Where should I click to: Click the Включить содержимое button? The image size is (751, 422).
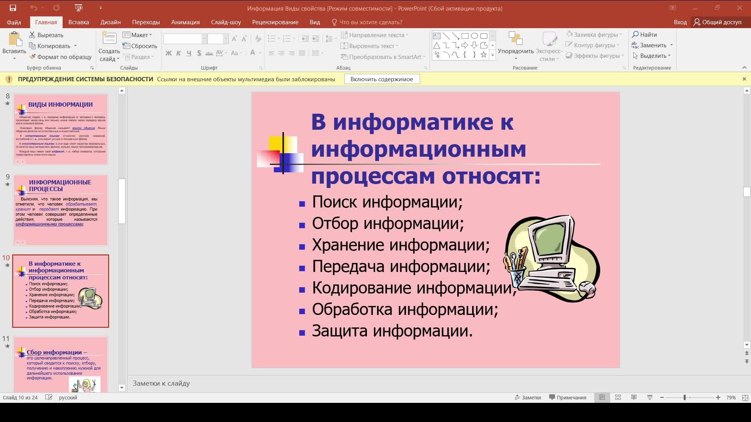click(382, 79)
